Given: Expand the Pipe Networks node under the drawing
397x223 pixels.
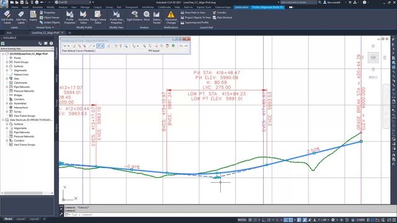Looking at the screenshot, I should tap(7, 87).
